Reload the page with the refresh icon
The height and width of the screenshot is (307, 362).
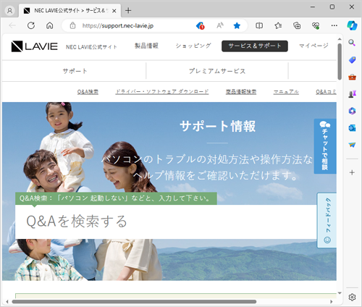pyautogui.click(x=31, y=25)
